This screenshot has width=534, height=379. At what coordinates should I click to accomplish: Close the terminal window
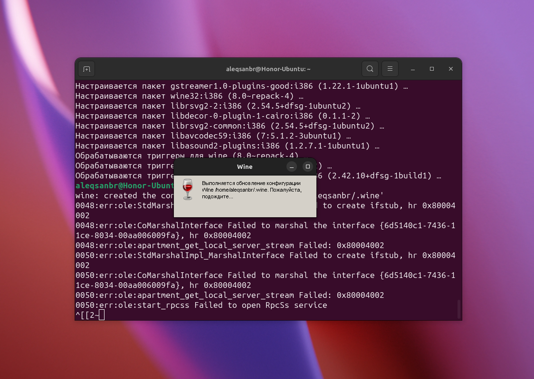click(x=451, y=69)
